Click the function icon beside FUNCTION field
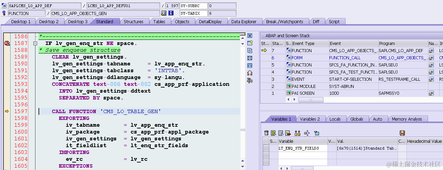This screenshot has height=170, width=443. click(4, 13)
